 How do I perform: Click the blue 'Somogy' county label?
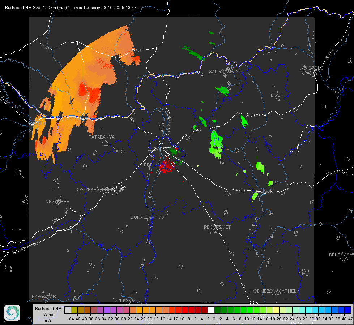point(72,266)
